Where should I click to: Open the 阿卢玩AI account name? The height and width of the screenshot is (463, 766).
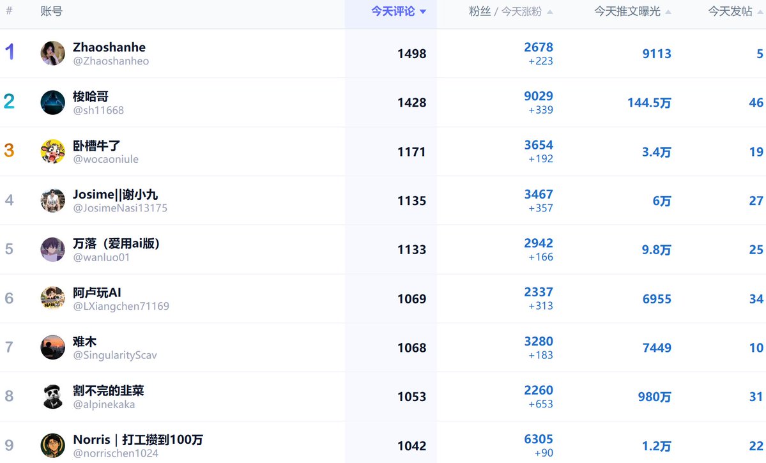(x=96, y=292)
